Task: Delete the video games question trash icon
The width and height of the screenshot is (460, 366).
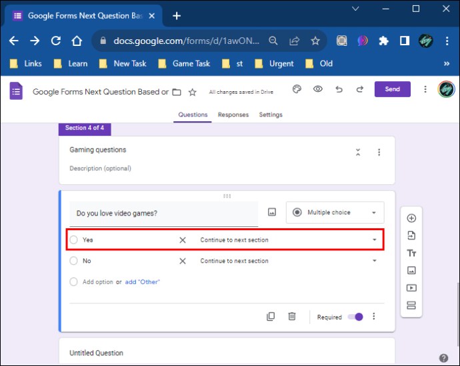Action: 292,317
